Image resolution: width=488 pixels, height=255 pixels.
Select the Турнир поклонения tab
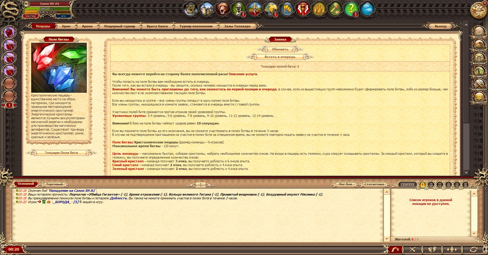[196, 26]
